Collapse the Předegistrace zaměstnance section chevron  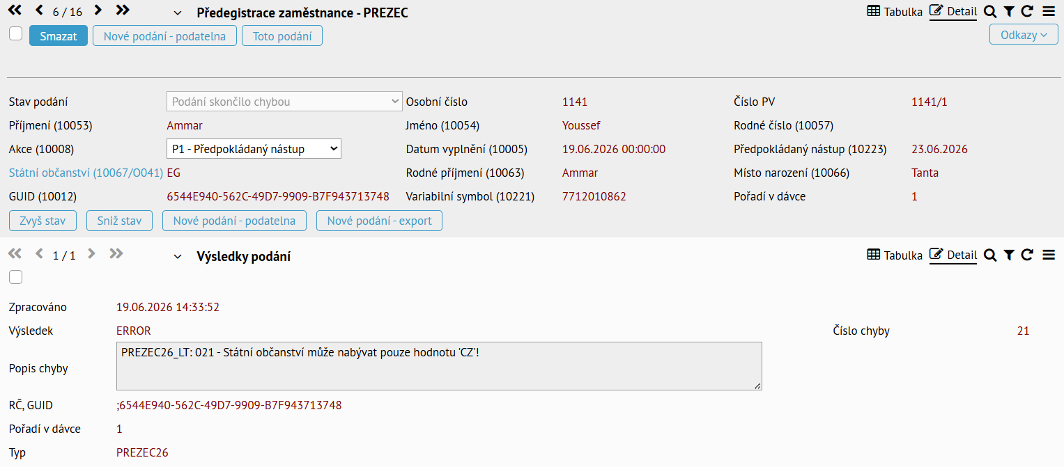click(x=178, y=13)
